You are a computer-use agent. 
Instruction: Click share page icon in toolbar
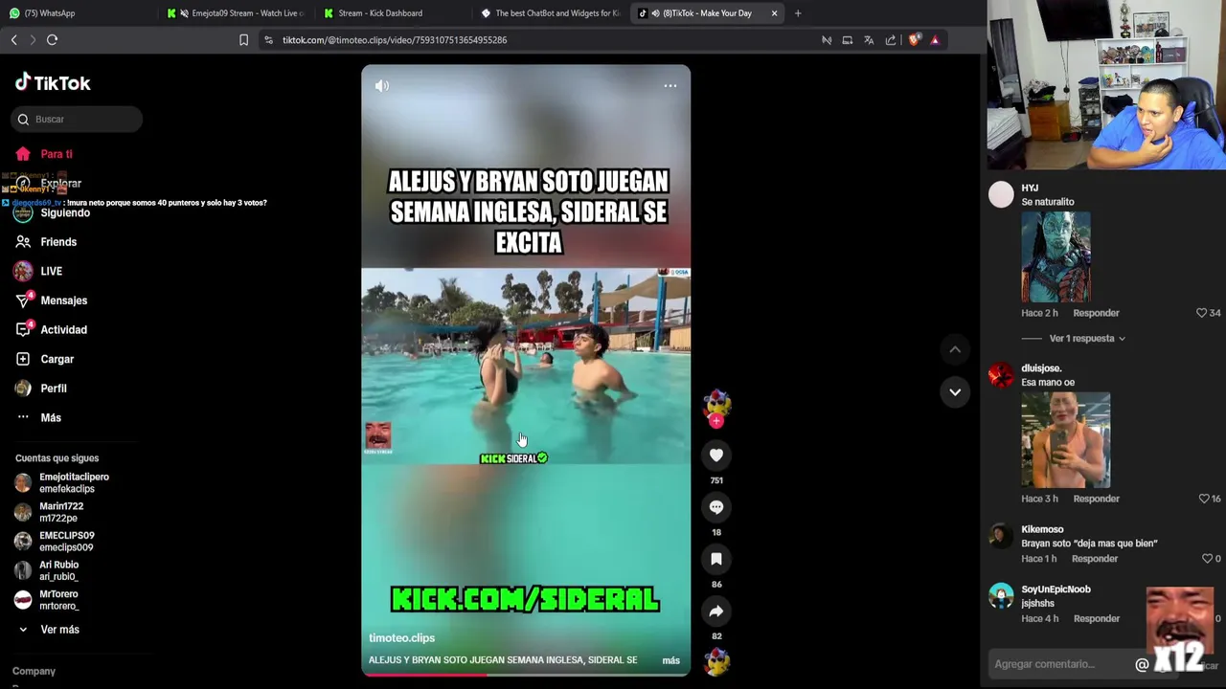[x=891, y=40]
